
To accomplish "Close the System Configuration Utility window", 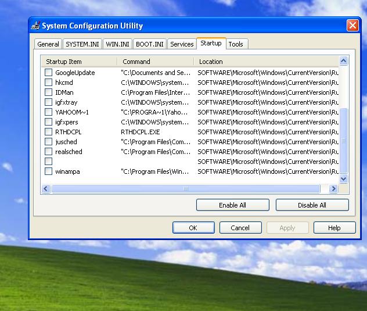I will (x=352, y=25).
